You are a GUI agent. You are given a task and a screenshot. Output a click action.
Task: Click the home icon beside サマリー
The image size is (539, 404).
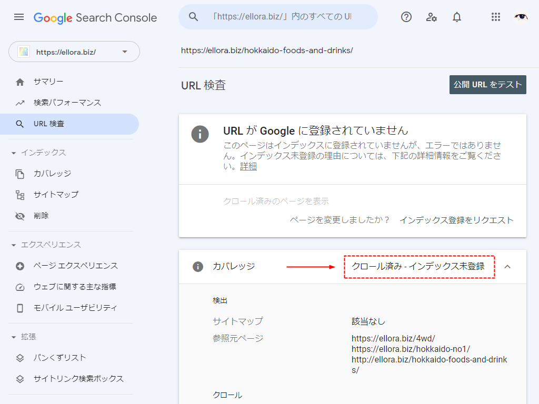[x=20, y=82]
